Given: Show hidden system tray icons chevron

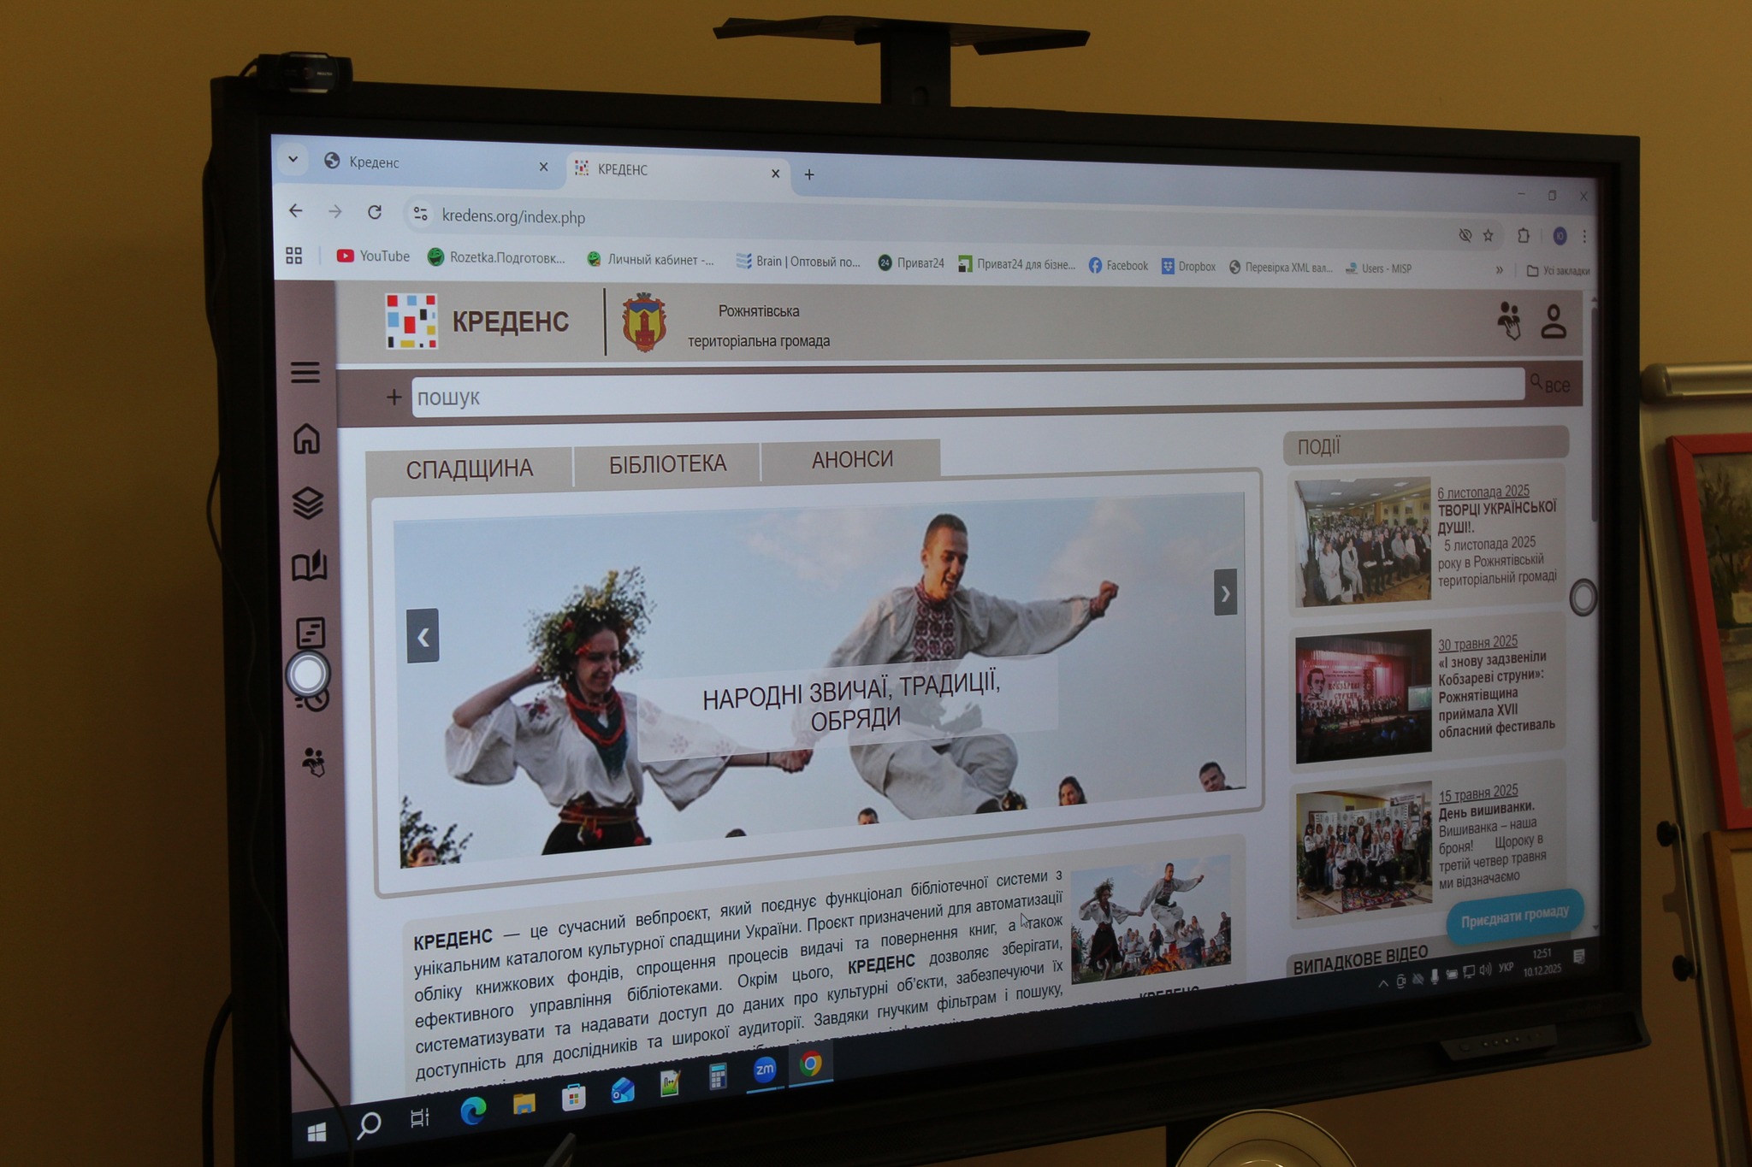Looking at the screenshot, I should pos(1382,983).
